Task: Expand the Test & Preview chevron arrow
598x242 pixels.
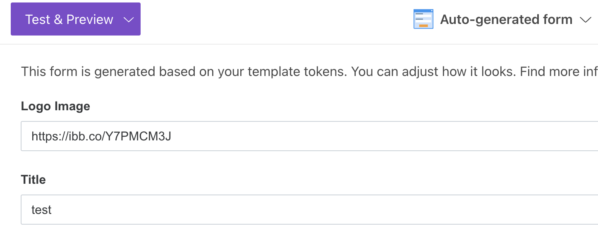Action: click(129, 20)
